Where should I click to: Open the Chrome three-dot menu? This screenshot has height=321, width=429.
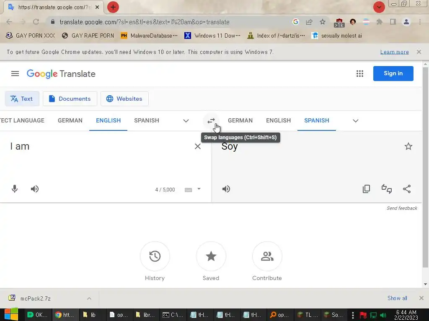(x=420, y=22)
